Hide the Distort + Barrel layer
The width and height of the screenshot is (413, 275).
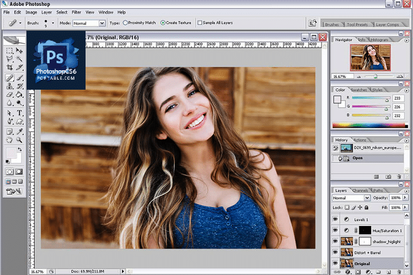tap(335, 253)
